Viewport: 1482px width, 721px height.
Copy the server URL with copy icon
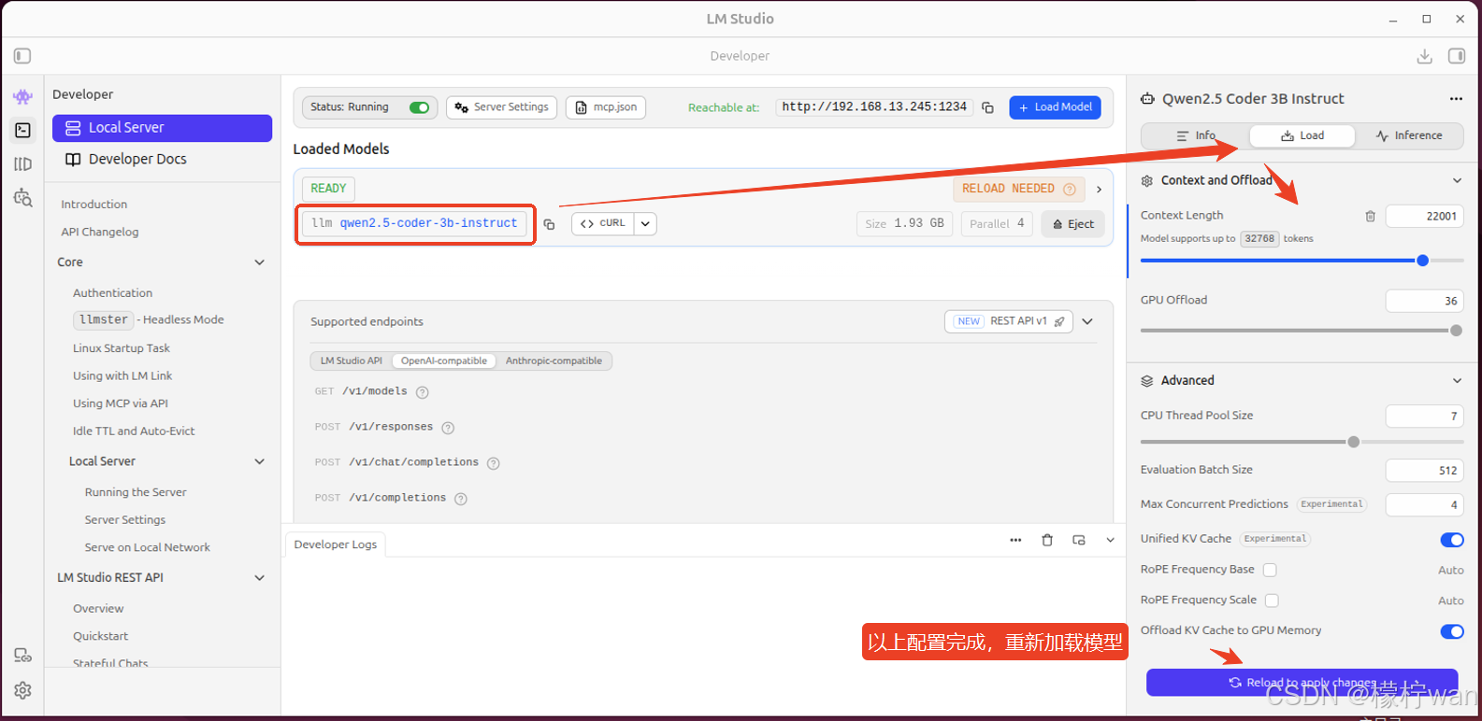987,107
